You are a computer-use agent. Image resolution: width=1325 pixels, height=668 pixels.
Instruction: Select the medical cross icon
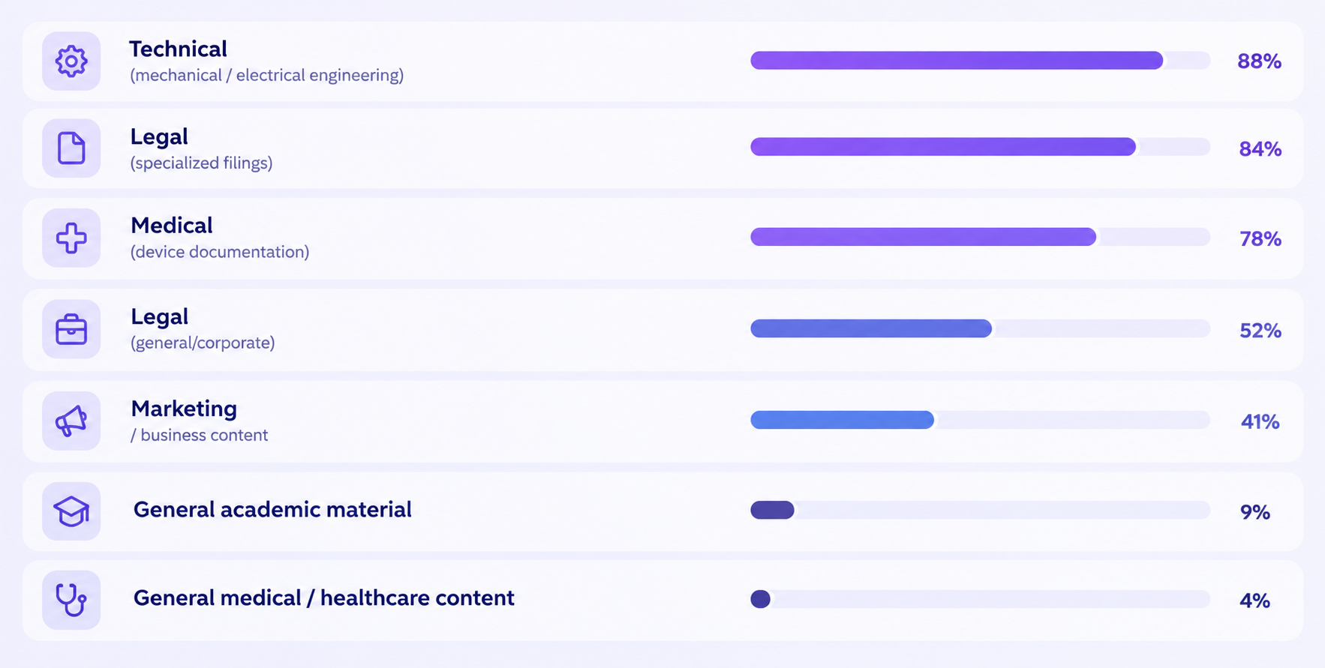coord(71,238)
